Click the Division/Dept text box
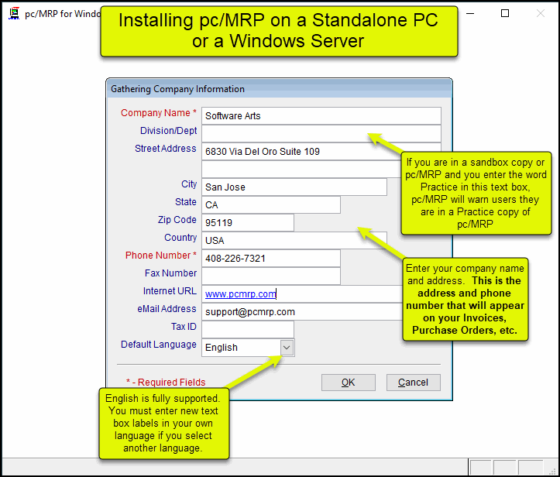Image resolution: width=560 pixels, height=477 pixels. [x=321, y=133]
